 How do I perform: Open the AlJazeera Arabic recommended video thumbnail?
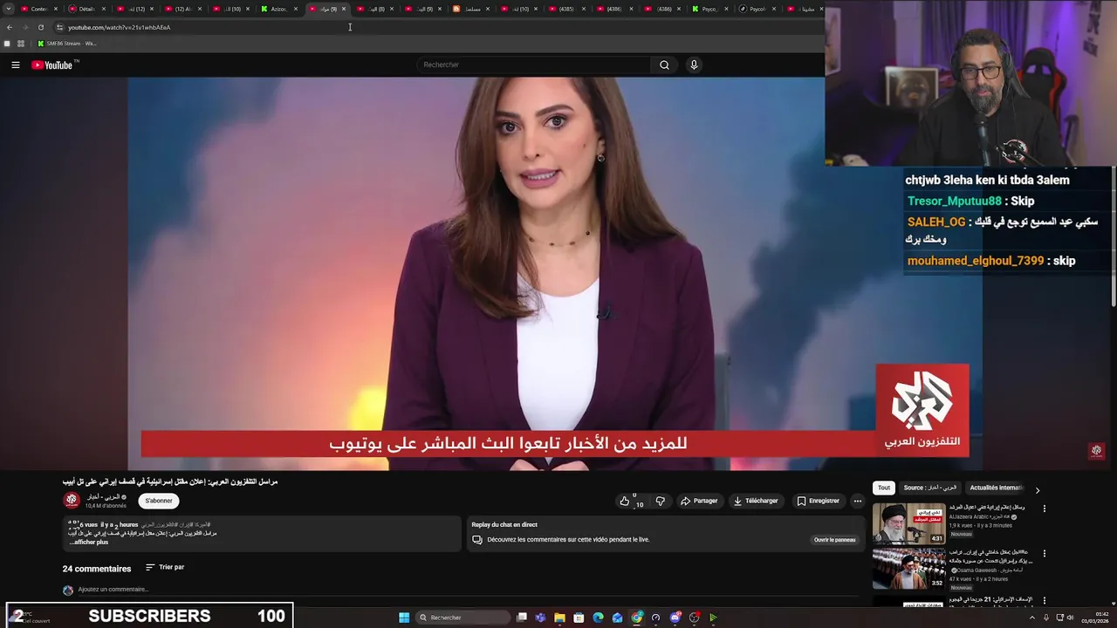(x=908, y=523)
